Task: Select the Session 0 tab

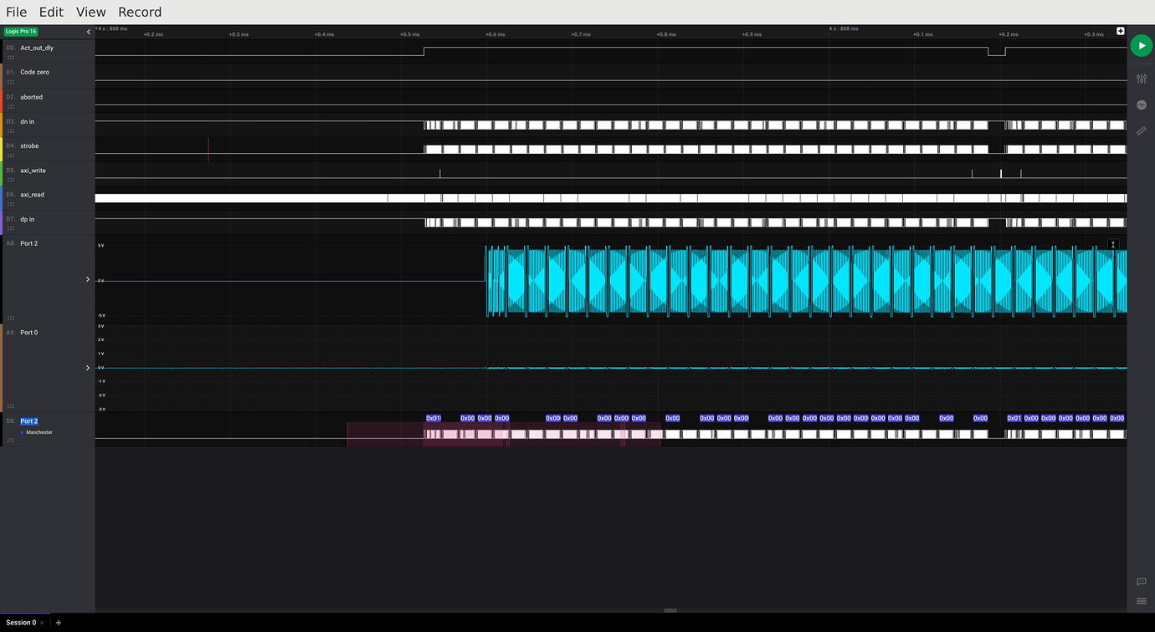Action: pos(21,622)
